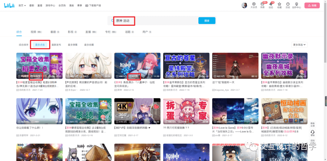
Task: Switch to the 直播 results tab
Action: click(x=91, y=32)
